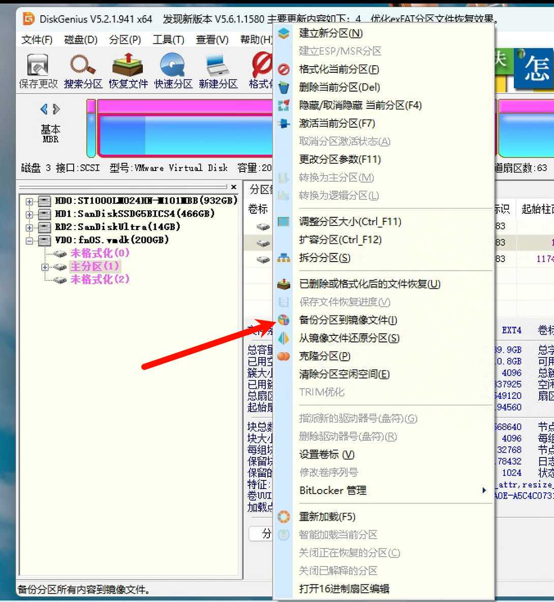554x602 pixels.
Task: Select HD1:SanDiskSSDG5BICS4(466GB) disk
Action: tap(135, 213)
